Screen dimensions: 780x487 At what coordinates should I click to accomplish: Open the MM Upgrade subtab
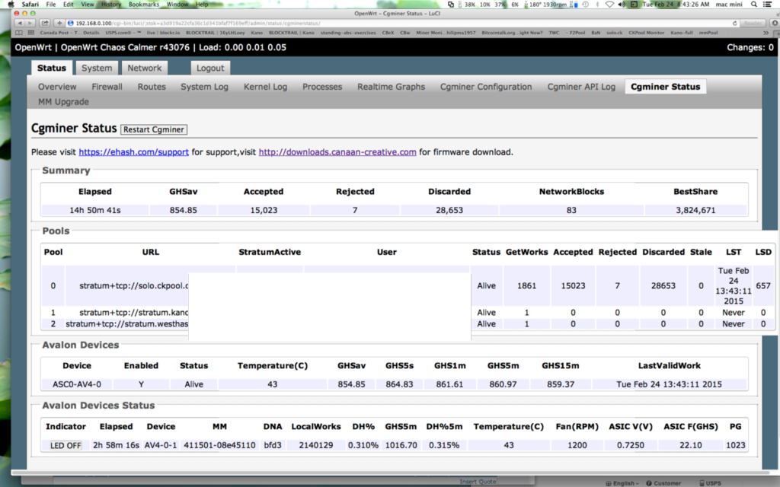(x=64, y=101)
